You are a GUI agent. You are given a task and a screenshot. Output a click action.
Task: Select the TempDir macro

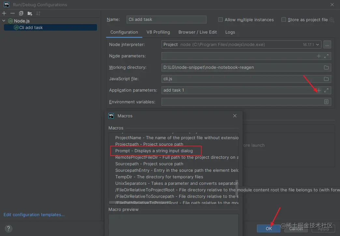click(174, 177)
